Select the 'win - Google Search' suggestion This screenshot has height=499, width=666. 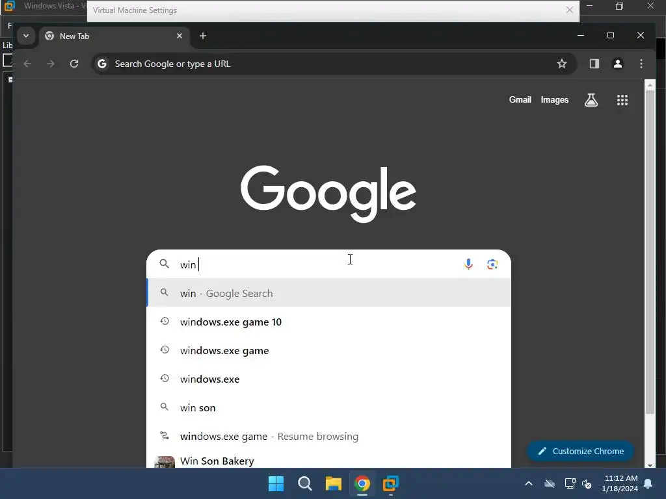pyautogui.click(x=328, y=293)
